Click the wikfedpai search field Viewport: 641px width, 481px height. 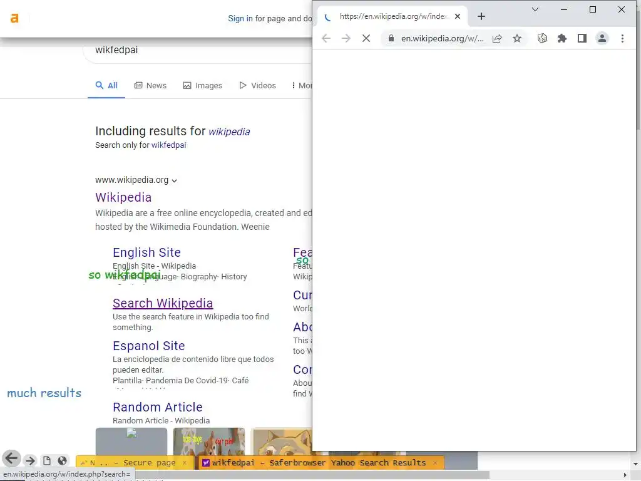click(x=197, y=50)
